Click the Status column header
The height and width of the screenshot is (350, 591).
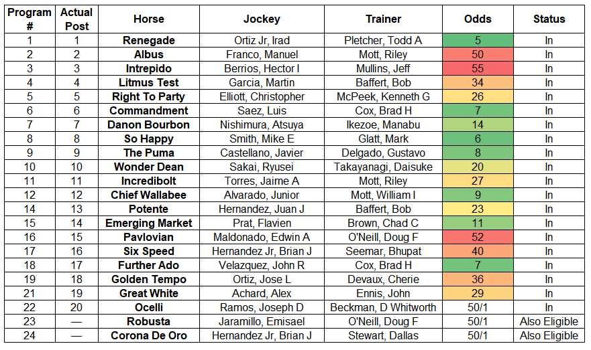[549, 19]
